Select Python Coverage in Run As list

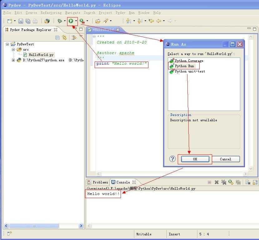pos(189,61)
